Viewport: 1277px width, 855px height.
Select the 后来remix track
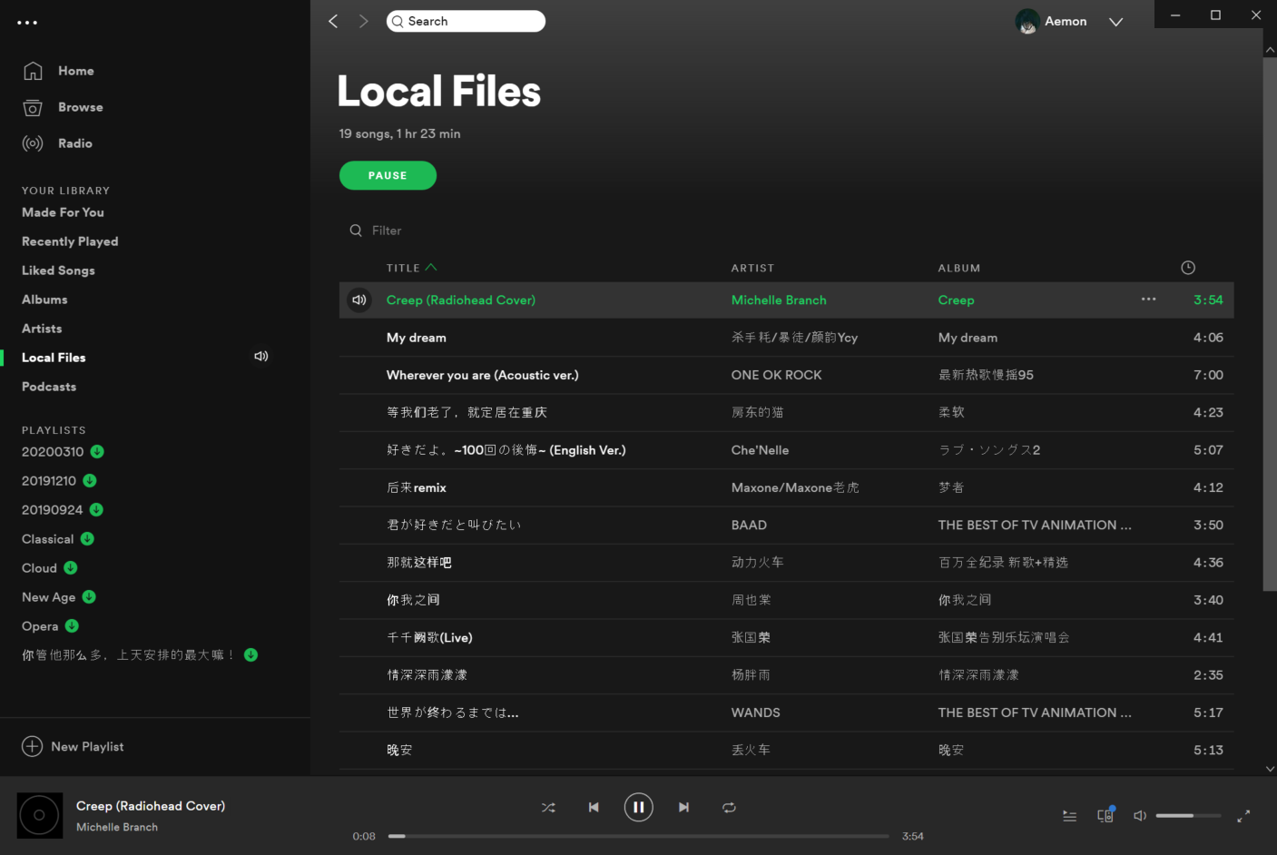[x=417, y=487]
